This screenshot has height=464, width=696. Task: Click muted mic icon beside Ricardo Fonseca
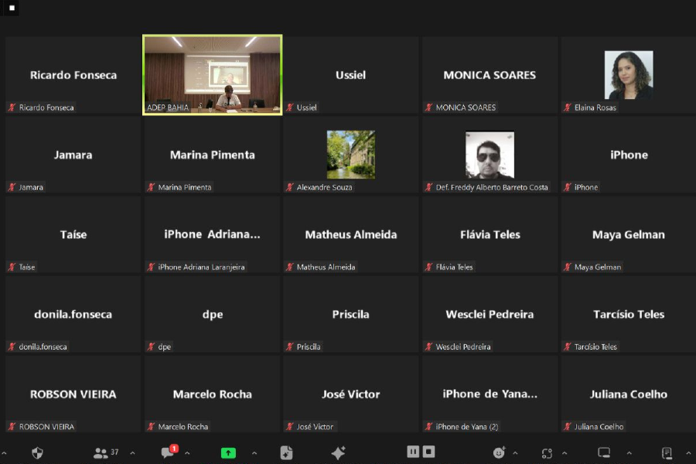[12, 107]
